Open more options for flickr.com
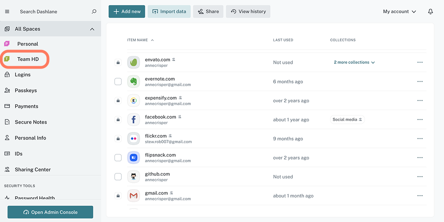 [x=420, y=139]
